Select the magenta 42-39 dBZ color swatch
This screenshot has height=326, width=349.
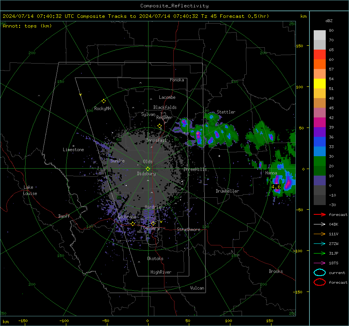coord(320,122)
